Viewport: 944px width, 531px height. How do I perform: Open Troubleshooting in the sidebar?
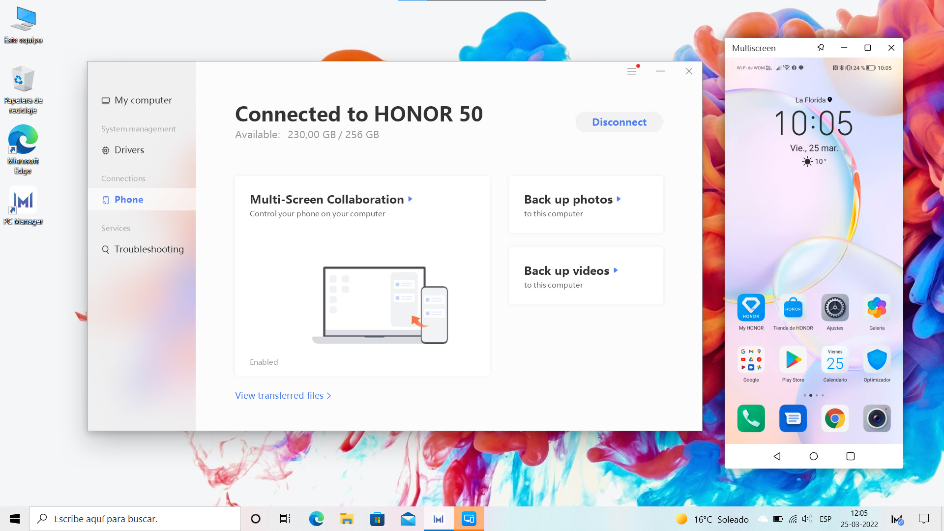[148, 249]
